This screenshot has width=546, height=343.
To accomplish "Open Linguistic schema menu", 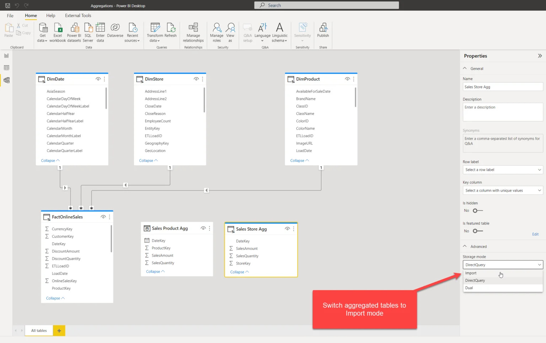I will [280, 32].
